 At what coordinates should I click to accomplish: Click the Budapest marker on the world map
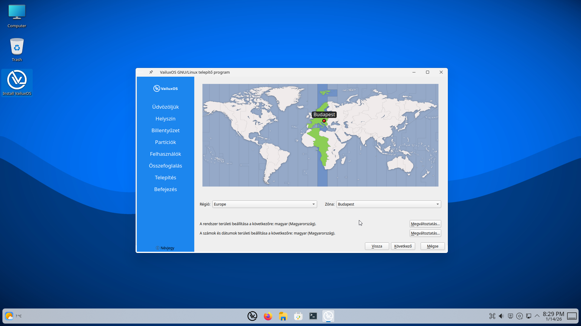(324, 121)
